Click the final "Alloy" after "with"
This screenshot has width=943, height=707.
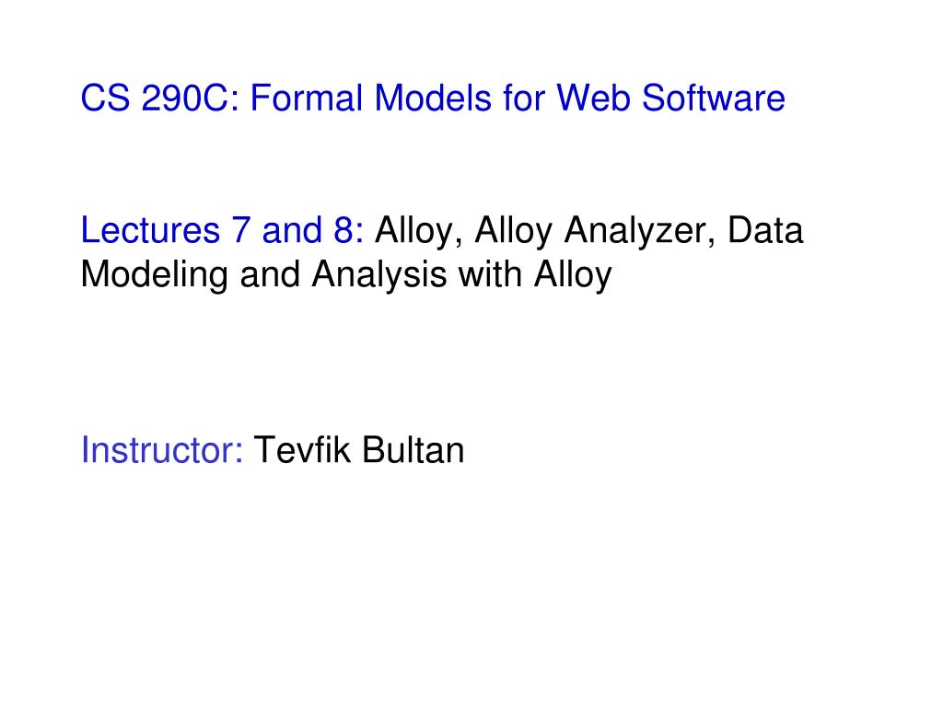573,275
